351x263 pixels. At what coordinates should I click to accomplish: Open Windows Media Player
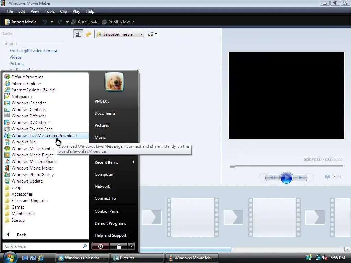point(46,155)
